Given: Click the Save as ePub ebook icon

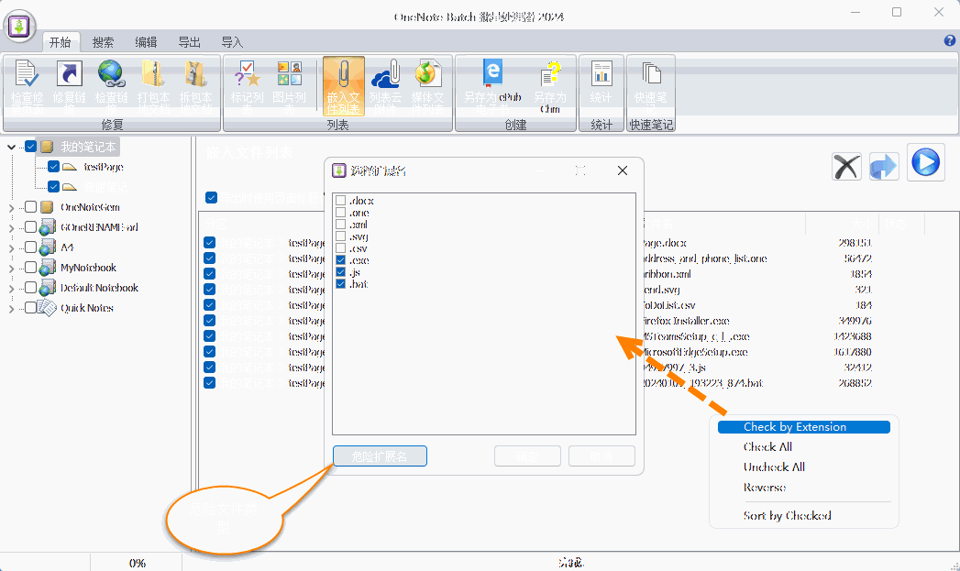Looking at the screenshot, I should 493,86.
